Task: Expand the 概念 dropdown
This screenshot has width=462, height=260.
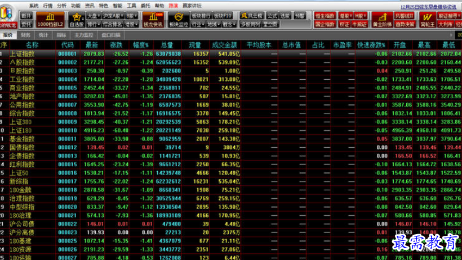Action: (229, 24)
